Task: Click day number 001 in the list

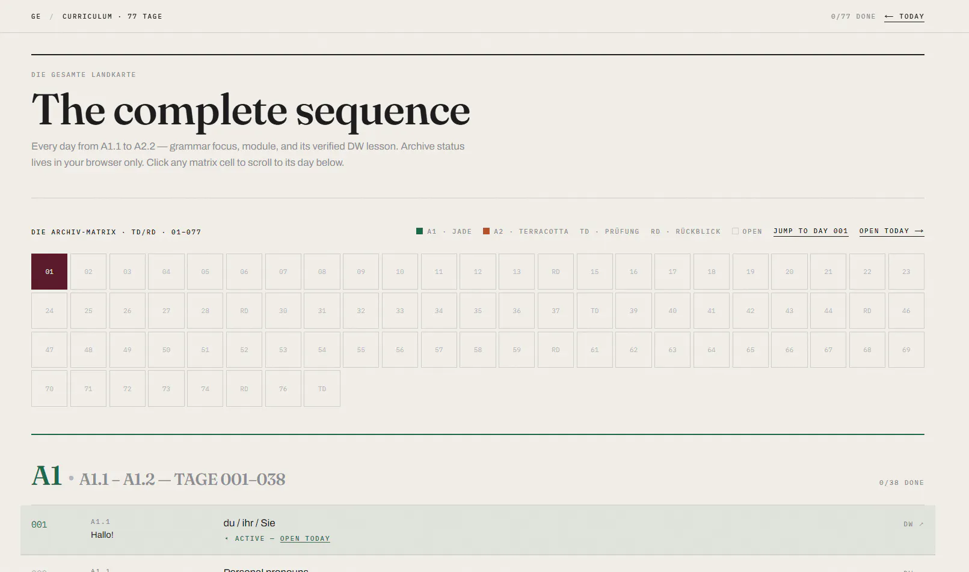Action: point(39,525)
